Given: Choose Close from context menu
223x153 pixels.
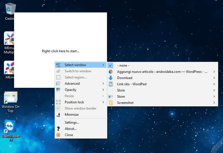Looking at the screenshot, I should [x=81, y=135].
